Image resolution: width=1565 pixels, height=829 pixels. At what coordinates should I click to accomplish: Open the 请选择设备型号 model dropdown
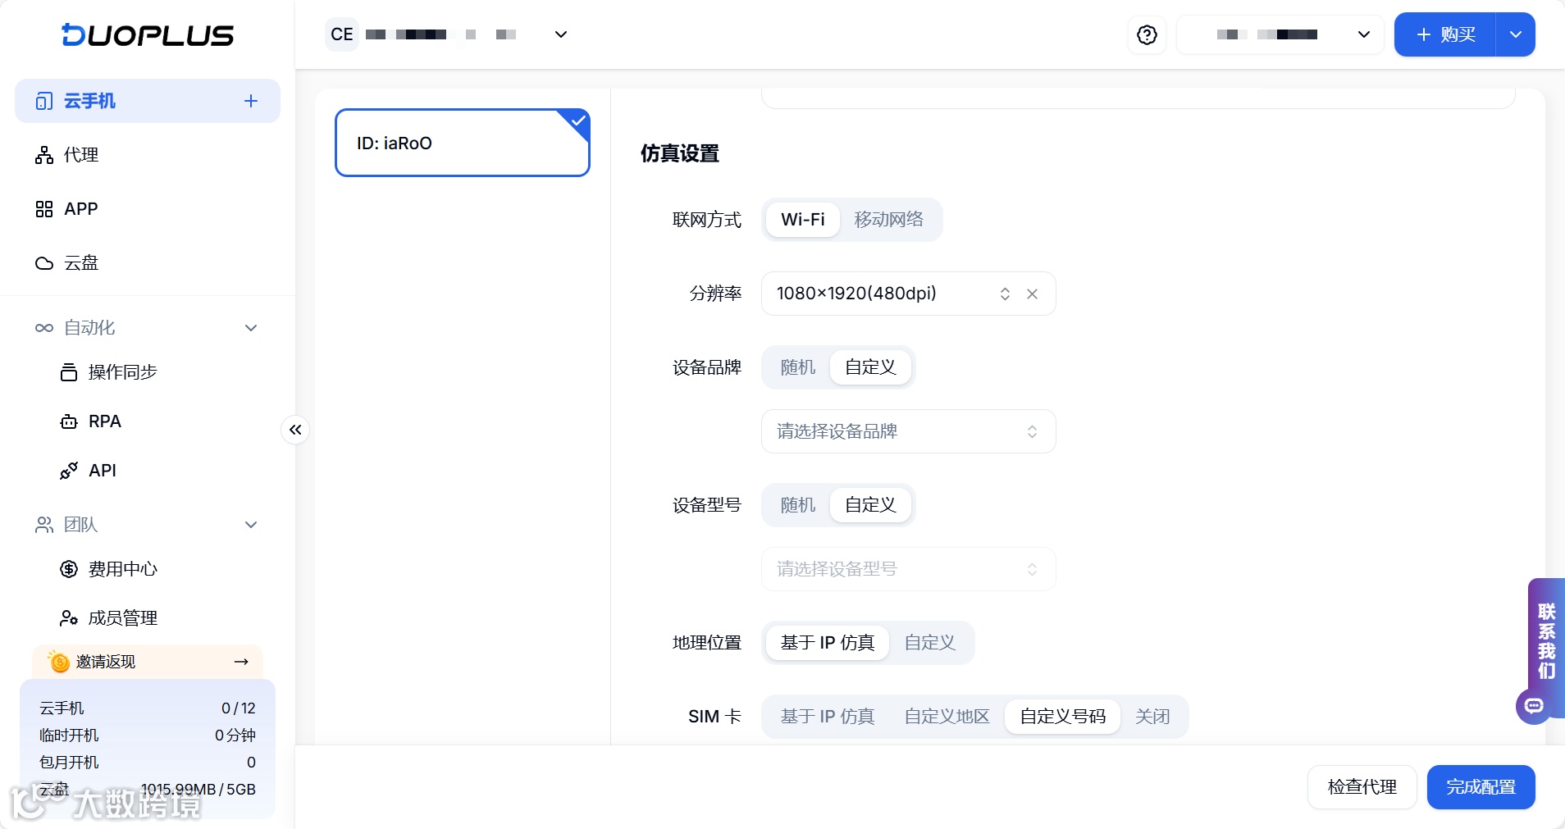coord(909,569)
